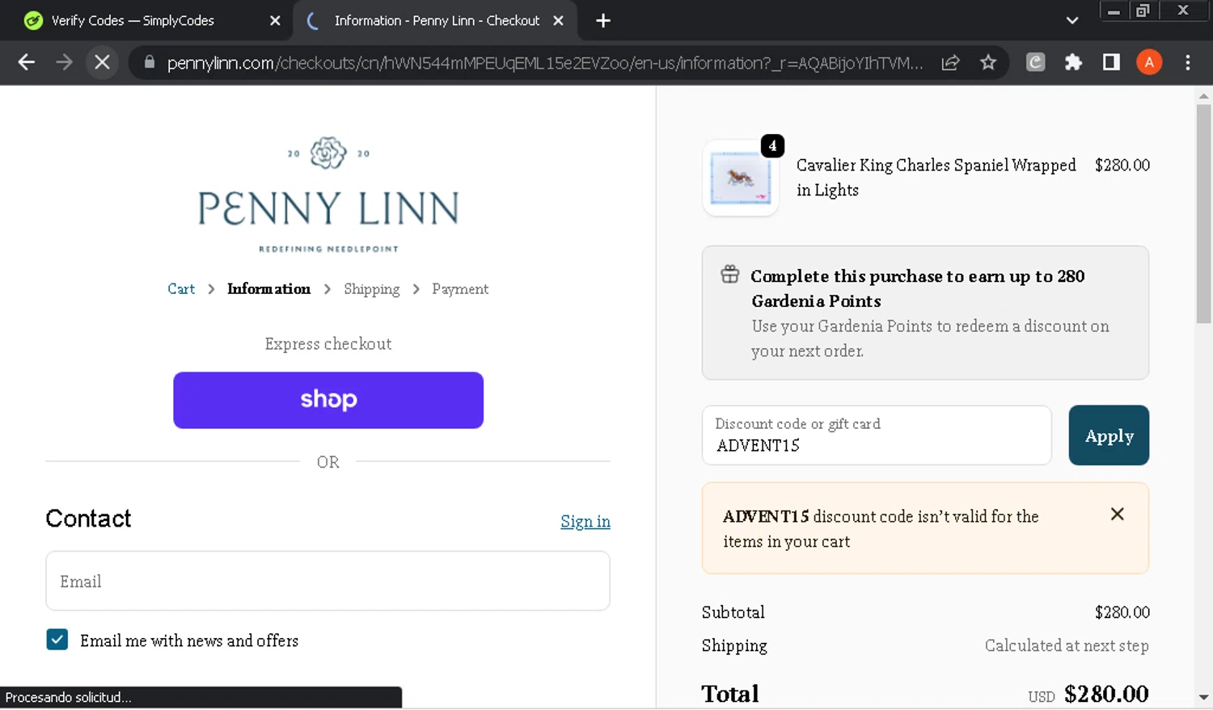Dismiss the ADVENT15 invalid code message

(1117, 514)
